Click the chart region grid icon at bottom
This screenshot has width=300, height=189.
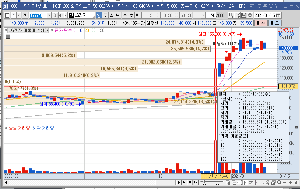click(228, 183)
